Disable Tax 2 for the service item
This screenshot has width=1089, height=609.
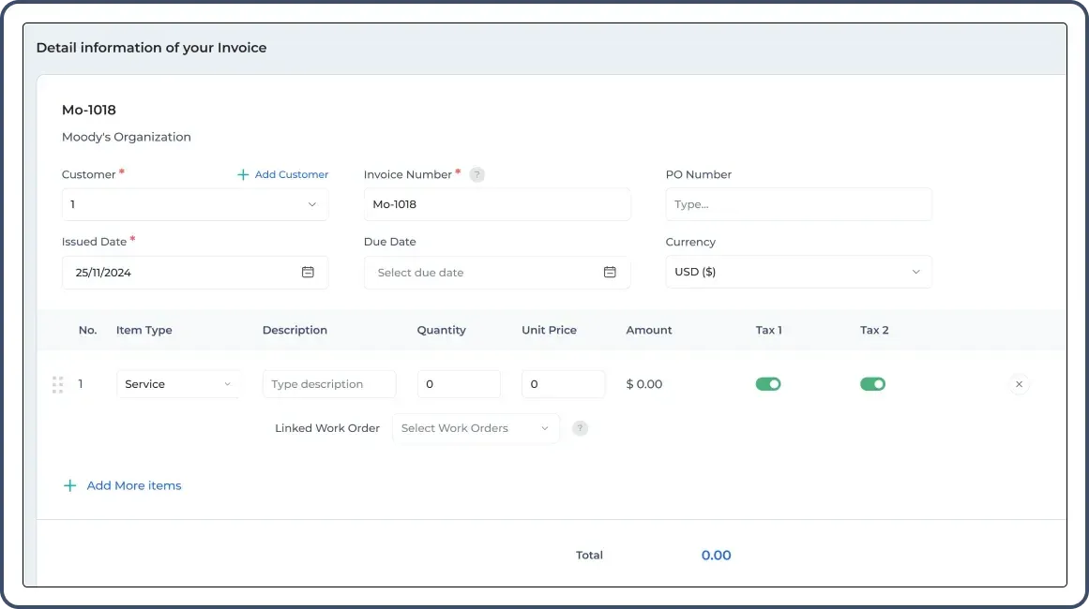[x=872, y=383]
